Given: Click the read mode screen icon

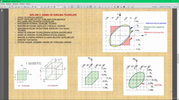Looking at the screenshot, I should [x=88, y=7].
